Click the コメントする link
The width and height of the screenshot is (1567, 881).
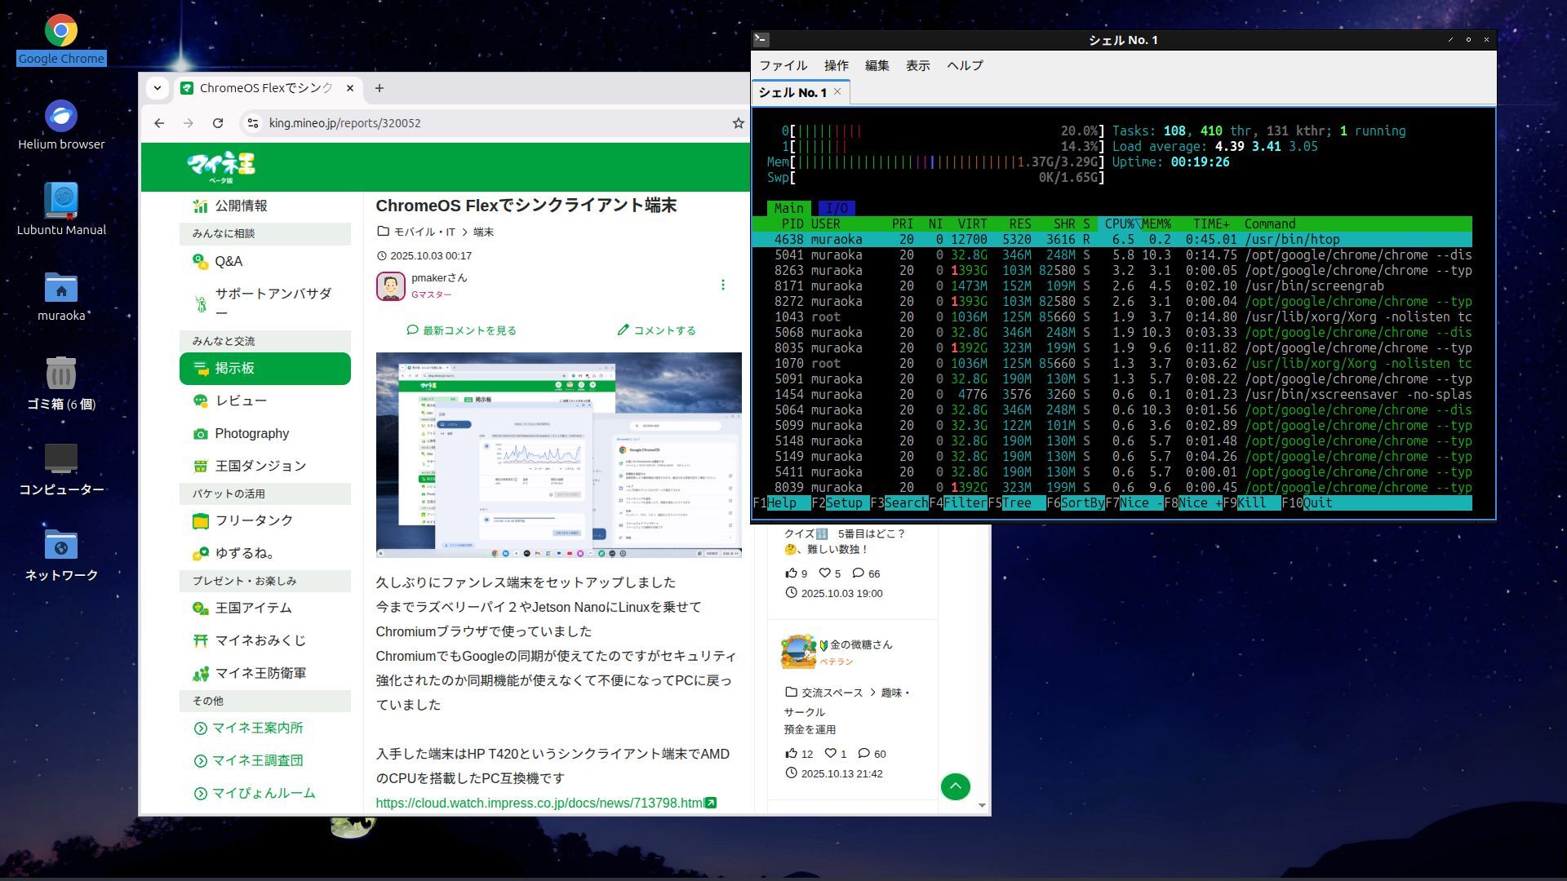coord(656,330)
